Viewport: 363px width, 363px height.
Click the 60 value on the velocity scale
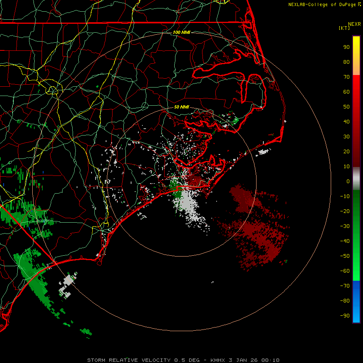click(x=346, y=92)
